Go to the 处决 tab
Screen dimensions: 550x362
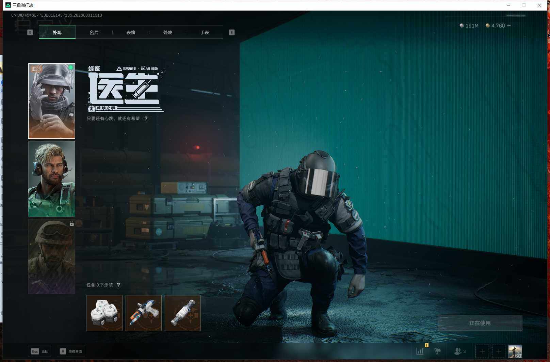(x=167, y=32)
